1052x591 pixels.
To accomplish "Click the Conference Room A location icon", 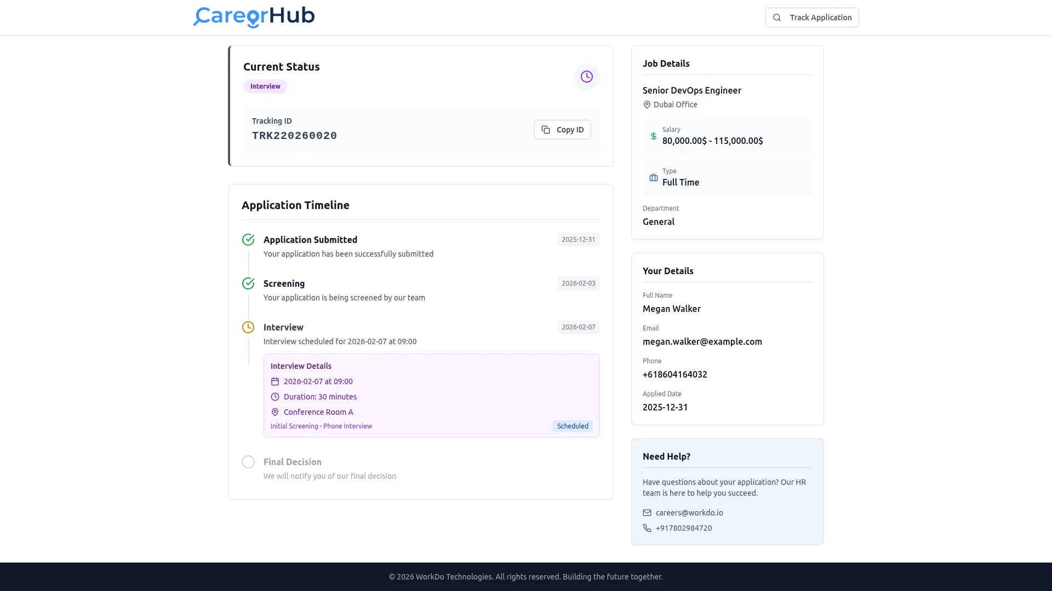I will click(x=275, y=412).
